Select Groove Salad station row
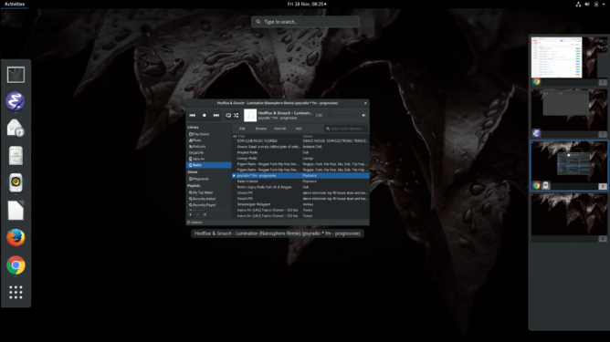610x342 pixels. click(300, 147)
